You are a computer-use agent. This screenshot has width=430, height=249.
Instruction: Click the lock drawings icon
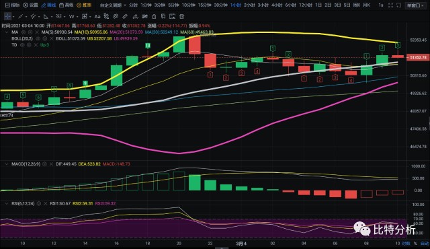coord(154,16)
